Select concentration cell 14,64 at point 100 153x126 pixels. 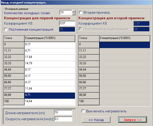[50, 102]
